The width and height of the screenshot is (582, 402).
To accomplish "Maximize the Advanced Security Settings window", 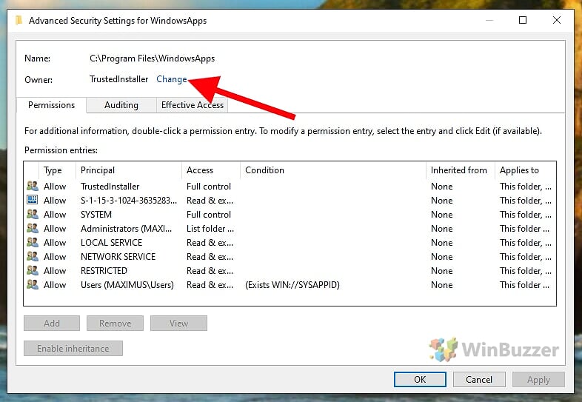I will tap(523, 20).
